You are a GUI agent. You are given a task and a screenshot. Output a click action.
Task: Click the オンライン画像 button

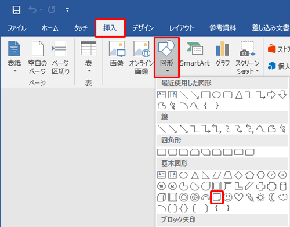[142, 57]
